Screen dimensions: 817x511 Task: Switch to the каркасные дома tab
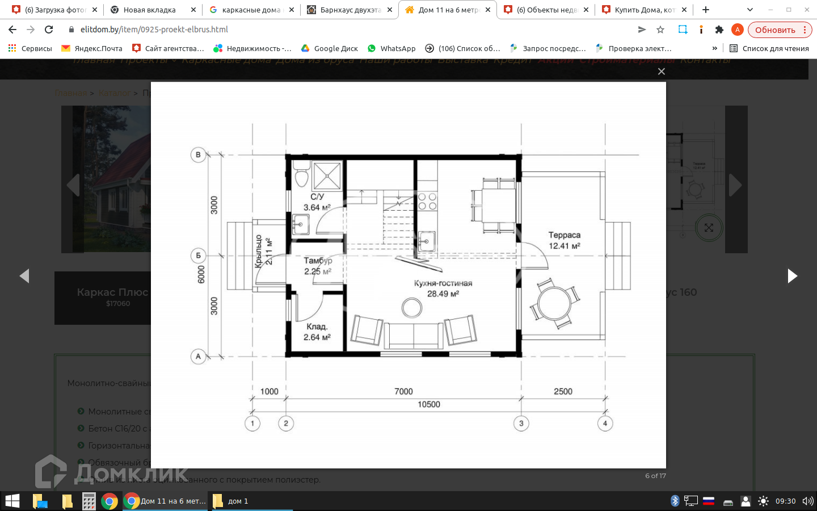(x=250, y=10)
